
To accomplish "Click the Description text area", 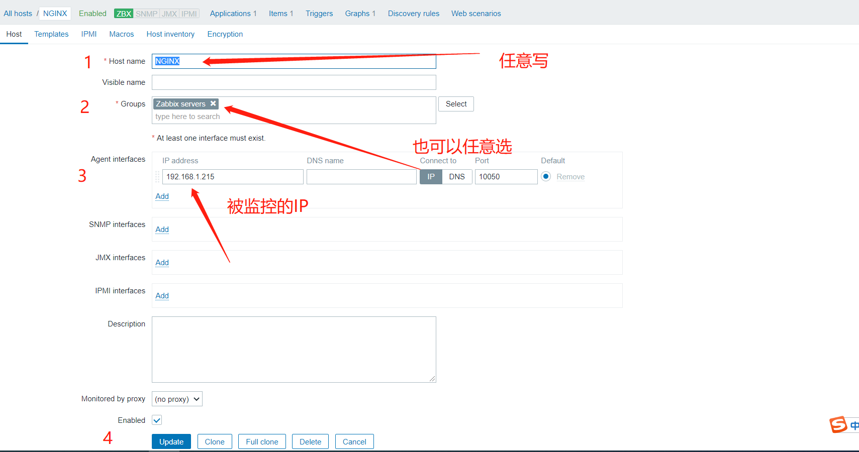I will coord(294,350).
